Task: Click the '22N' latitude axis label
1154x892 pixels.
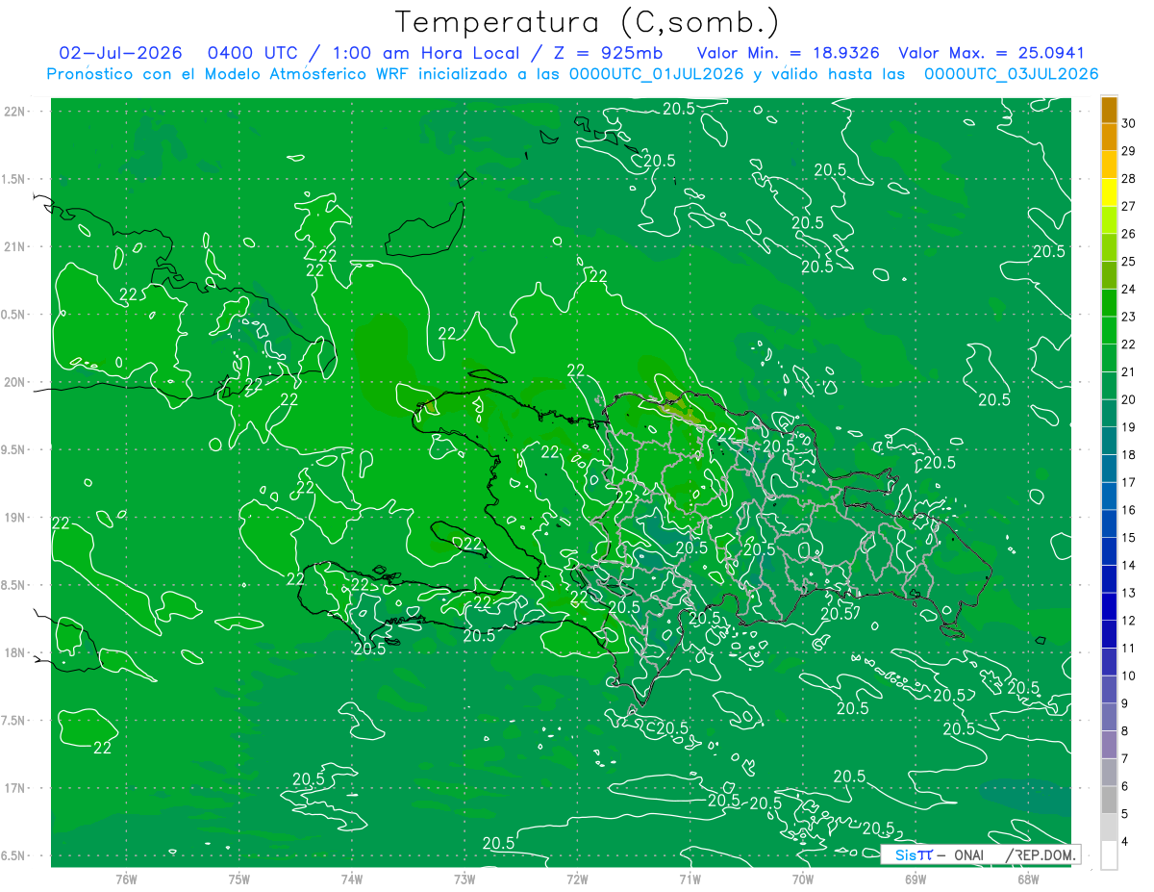Action: (16, 112)
